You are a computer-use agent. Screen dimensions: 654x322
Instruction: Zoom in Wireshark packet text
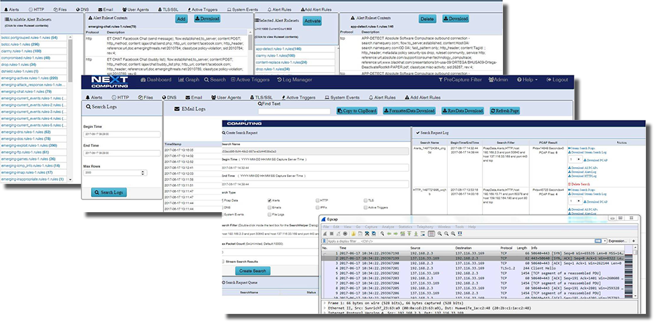click(440, 233)
